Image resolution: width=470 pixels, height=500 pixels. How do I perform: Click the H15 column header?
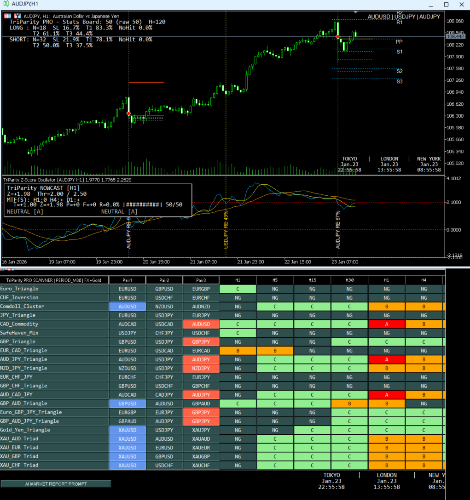click(x=312, y=280)
